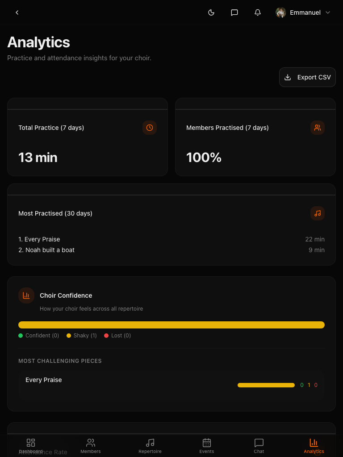Open the Events calendar tab
This screenshot has width=343, height=457.
tap(207, 445)
